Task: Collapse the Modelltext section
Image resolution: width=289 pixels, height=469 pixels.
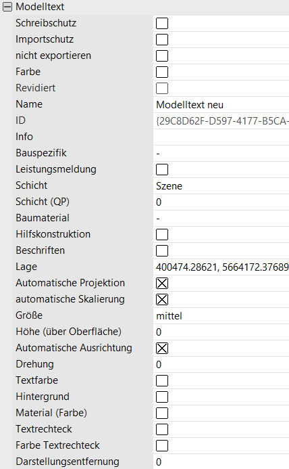Action: click(7, 7)
